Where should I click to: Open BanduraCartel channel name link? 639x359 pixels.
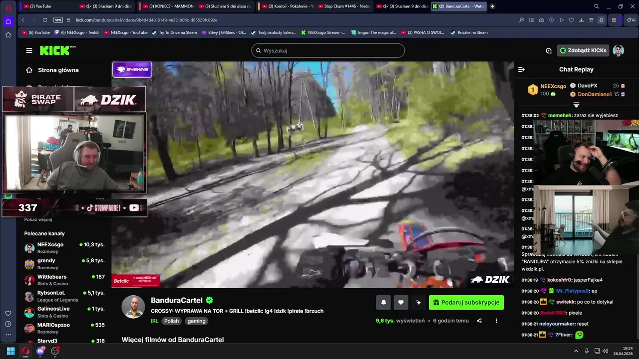click(x=177, y=300)
